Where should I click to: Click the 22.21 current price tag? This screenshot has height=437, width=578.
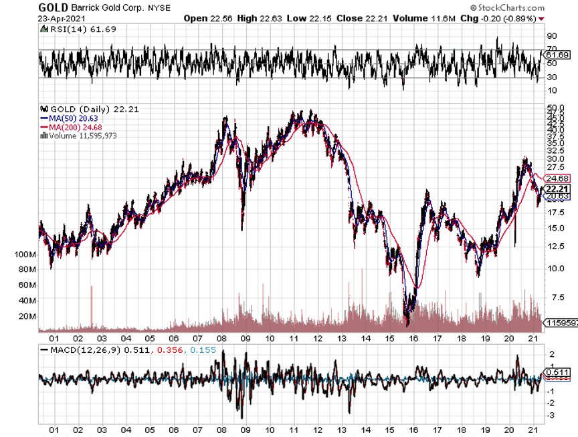click(x=558, y=188)
